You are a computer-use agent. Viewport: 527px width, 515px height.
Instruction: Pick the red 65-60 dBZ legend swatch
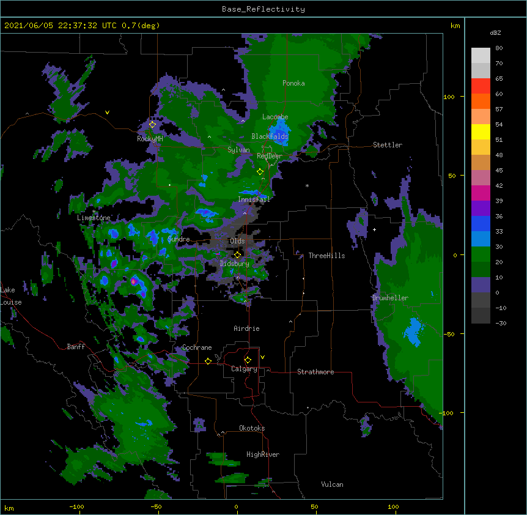[x=481, y=86]
